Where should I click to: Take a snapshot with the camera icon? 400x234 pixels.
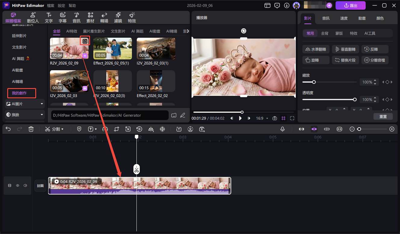point(274,119)
